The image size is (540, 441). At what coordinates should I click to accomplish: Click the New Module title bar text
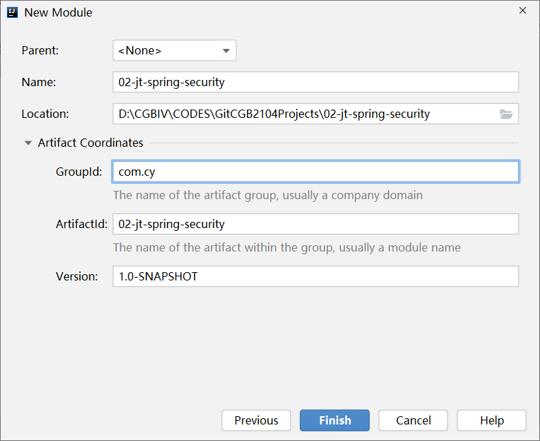pyautogui.click(x=59, y=12)
